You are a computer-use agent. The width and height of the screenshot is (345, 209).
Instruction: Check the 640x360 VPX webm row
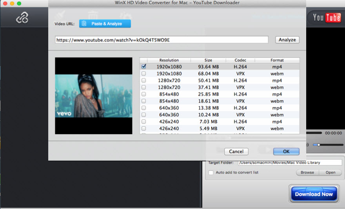[143, 114]
